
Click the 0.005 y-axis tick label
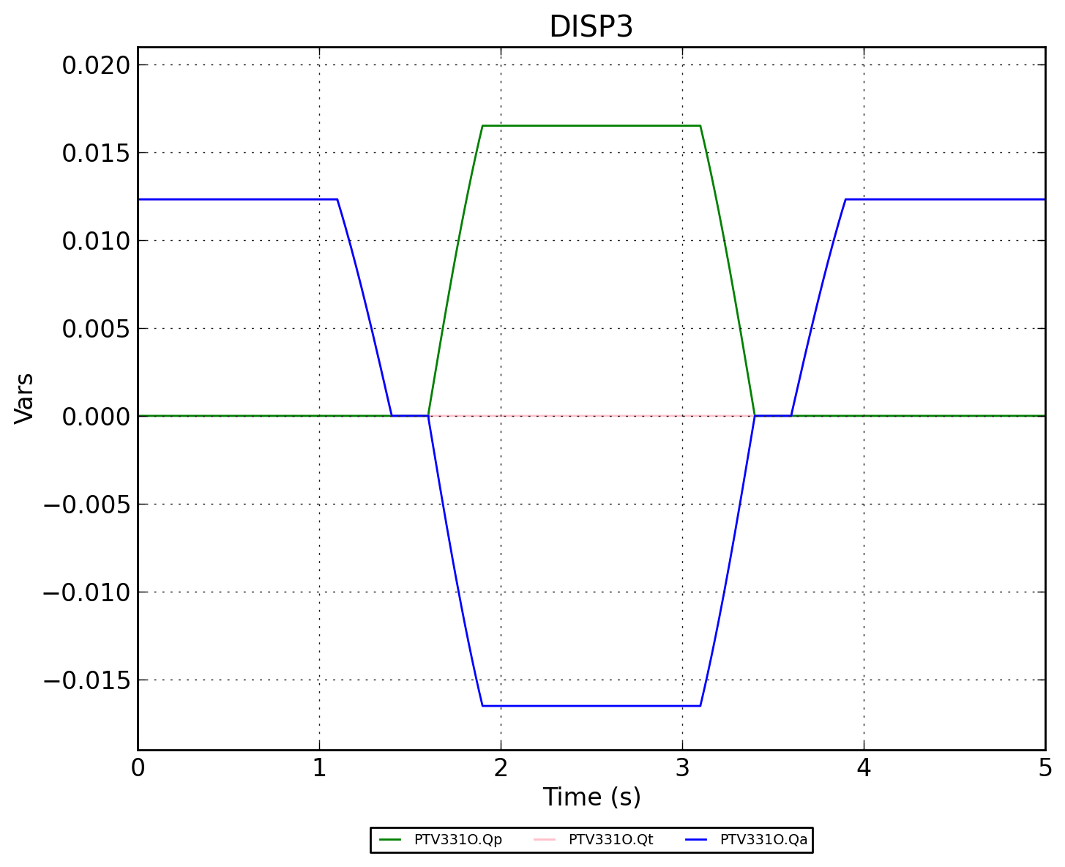[96, 329]
